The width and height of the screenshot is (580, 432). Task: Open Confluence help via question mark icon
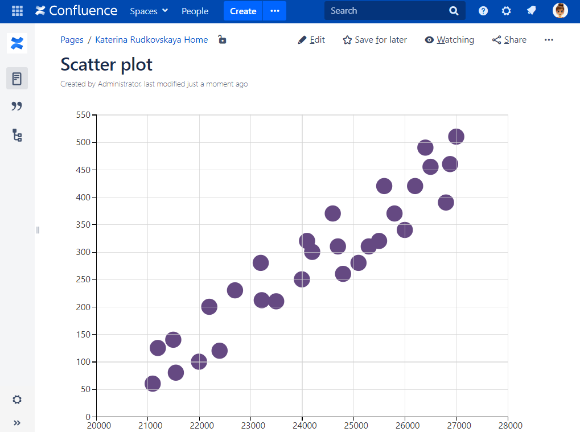coord(482,10)
